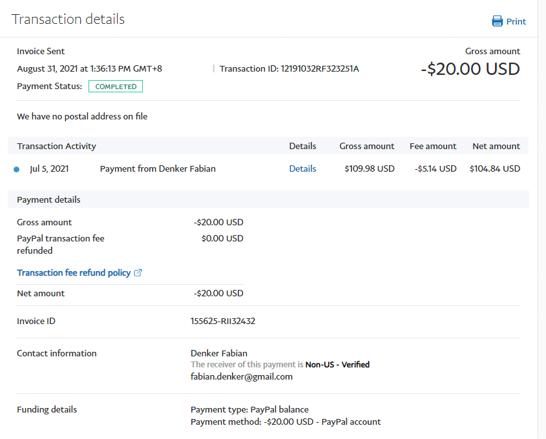Click external link icon beside refund policy

(x=138, y=273)
